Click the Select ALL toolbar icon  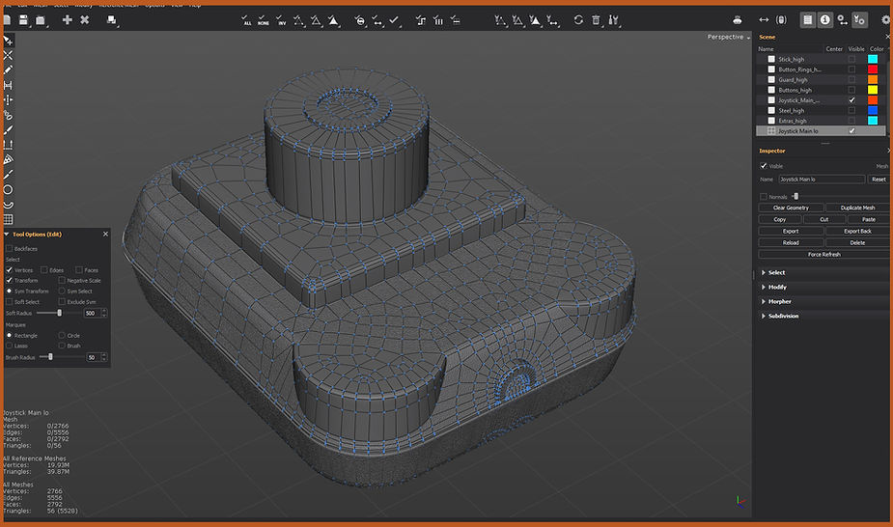[246, 20]
